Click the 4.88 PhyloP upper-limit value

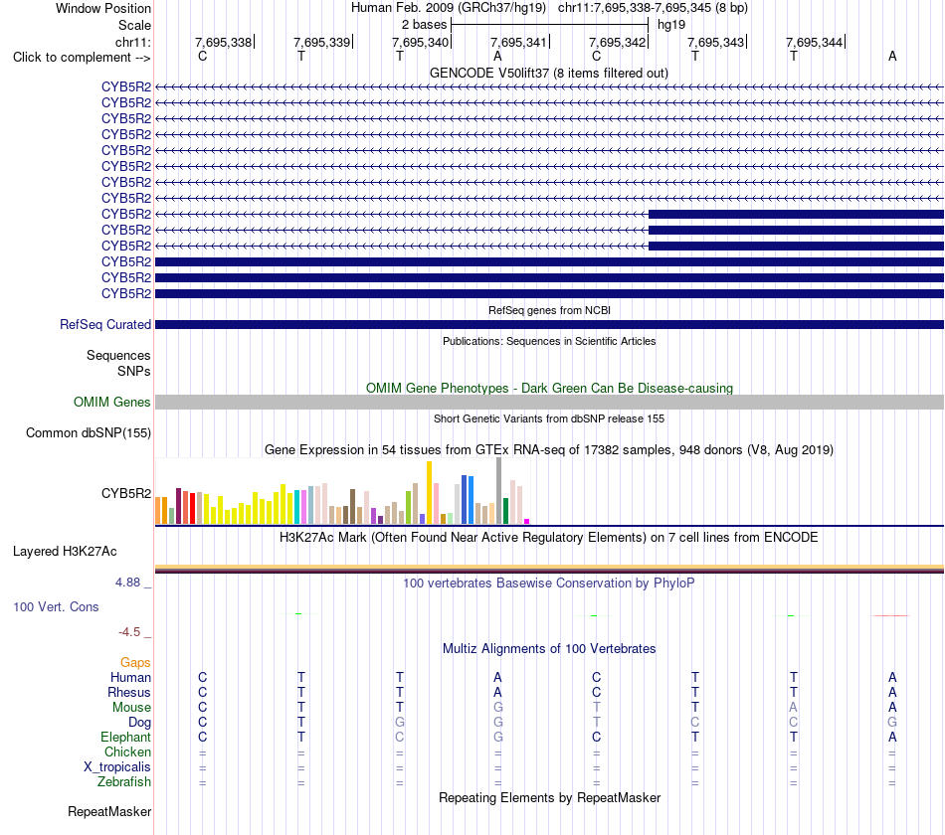(127, 583)
